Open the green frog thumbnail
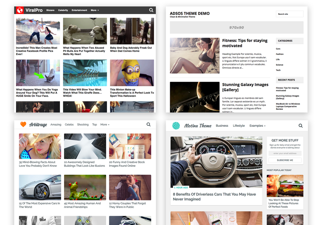This screenshot has height=225, width=322. [x=85, y=188]
